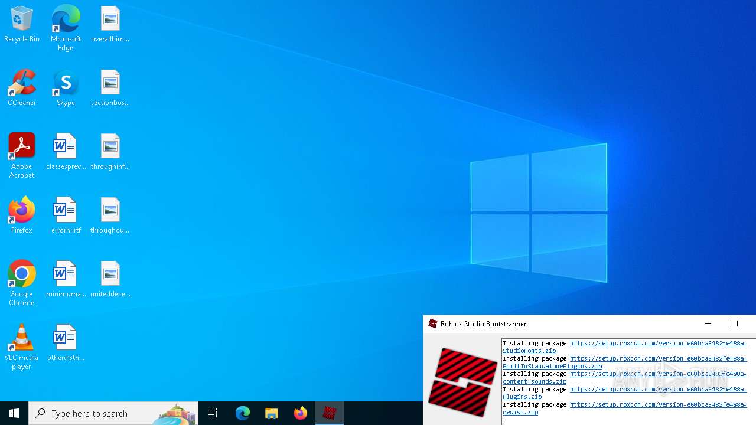Screen dimensions: 756x425
Task: Open the Windows Start menu
Action: pyautogui.click(x=14, y=413)
